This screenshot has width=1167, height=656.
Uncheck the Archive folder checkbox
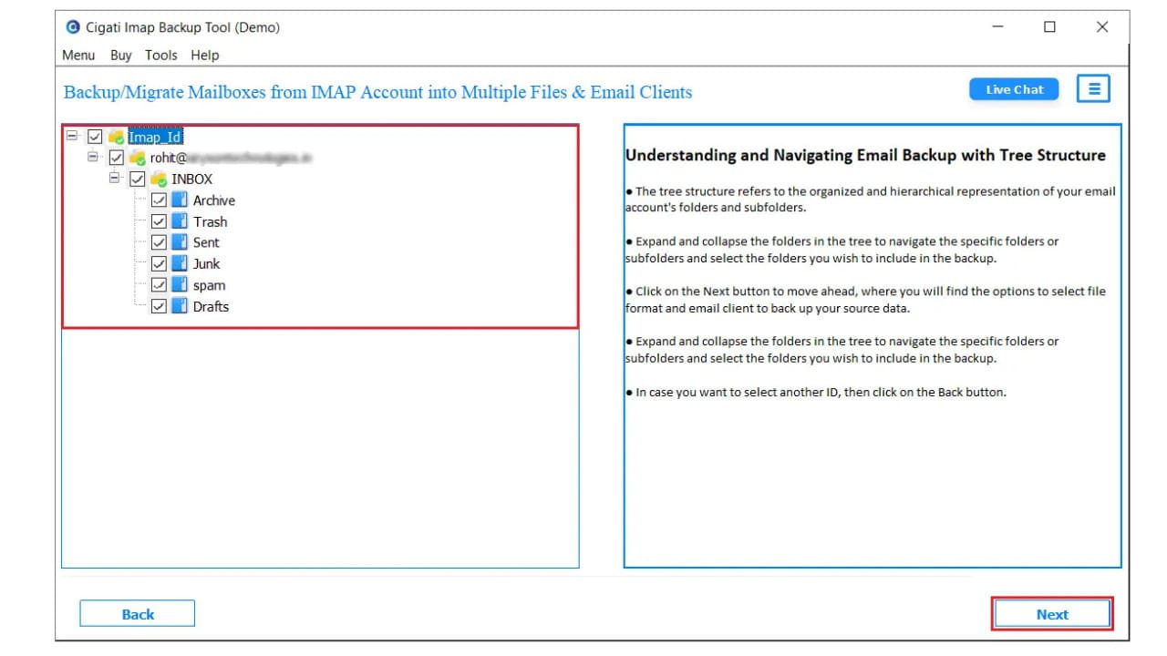159,200
